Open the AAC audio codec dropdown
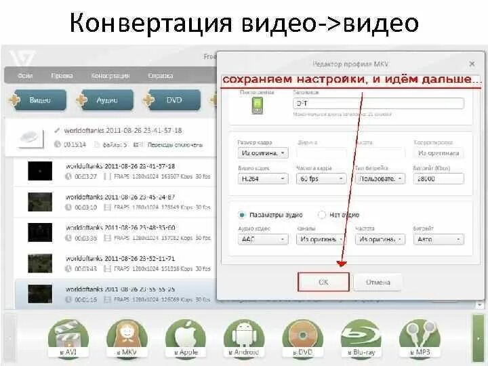Viewport: 488px width, 366px height. pos(263,239)
